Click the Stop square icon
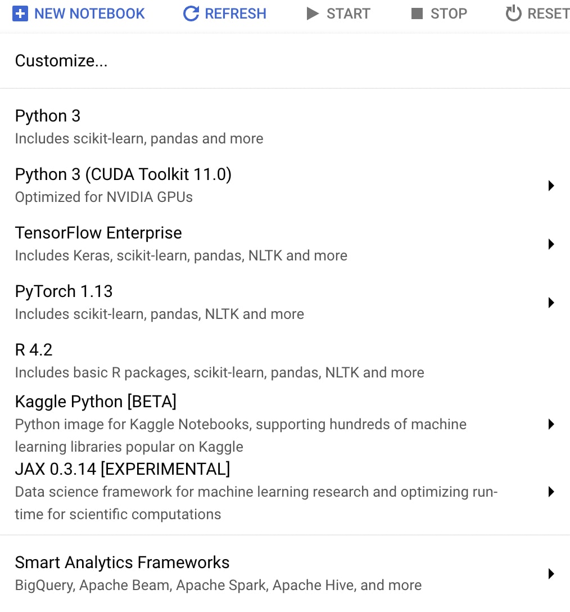Viewport: 570px width, 612px height. [x=417, y=13]
